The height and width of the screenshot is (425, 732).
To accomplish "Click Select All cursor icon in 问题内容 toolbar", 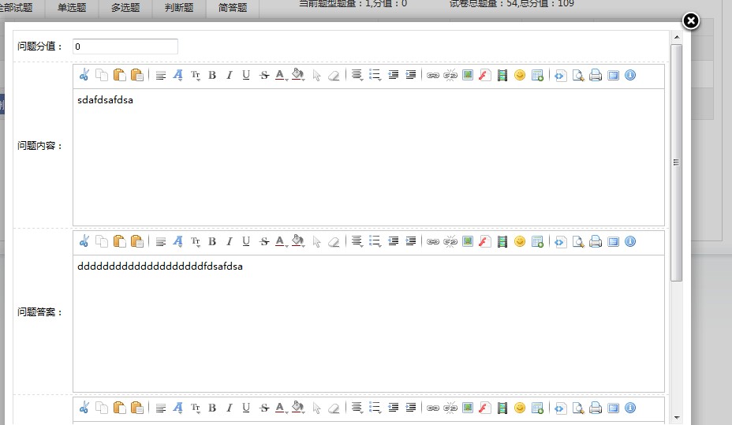I will click(x=316, y=75).
